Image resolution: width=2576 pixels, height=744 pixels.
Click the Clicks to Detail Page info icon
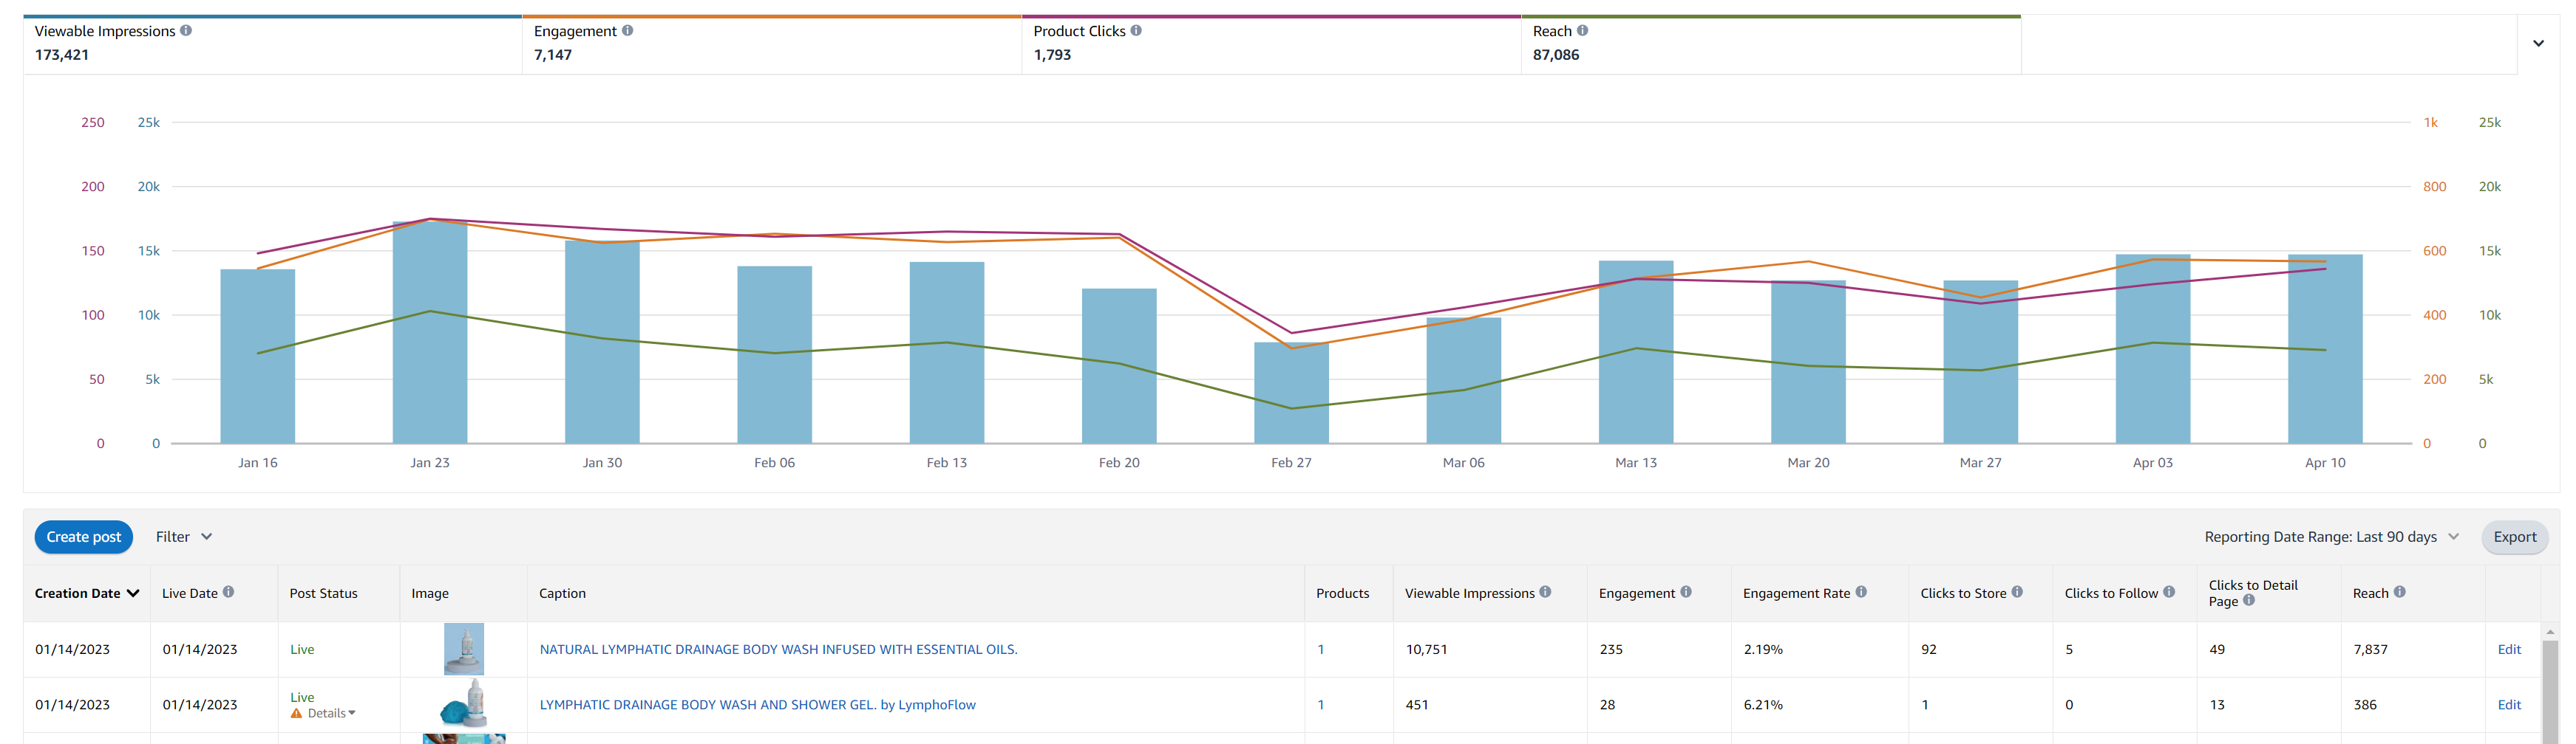[2249, 600]
